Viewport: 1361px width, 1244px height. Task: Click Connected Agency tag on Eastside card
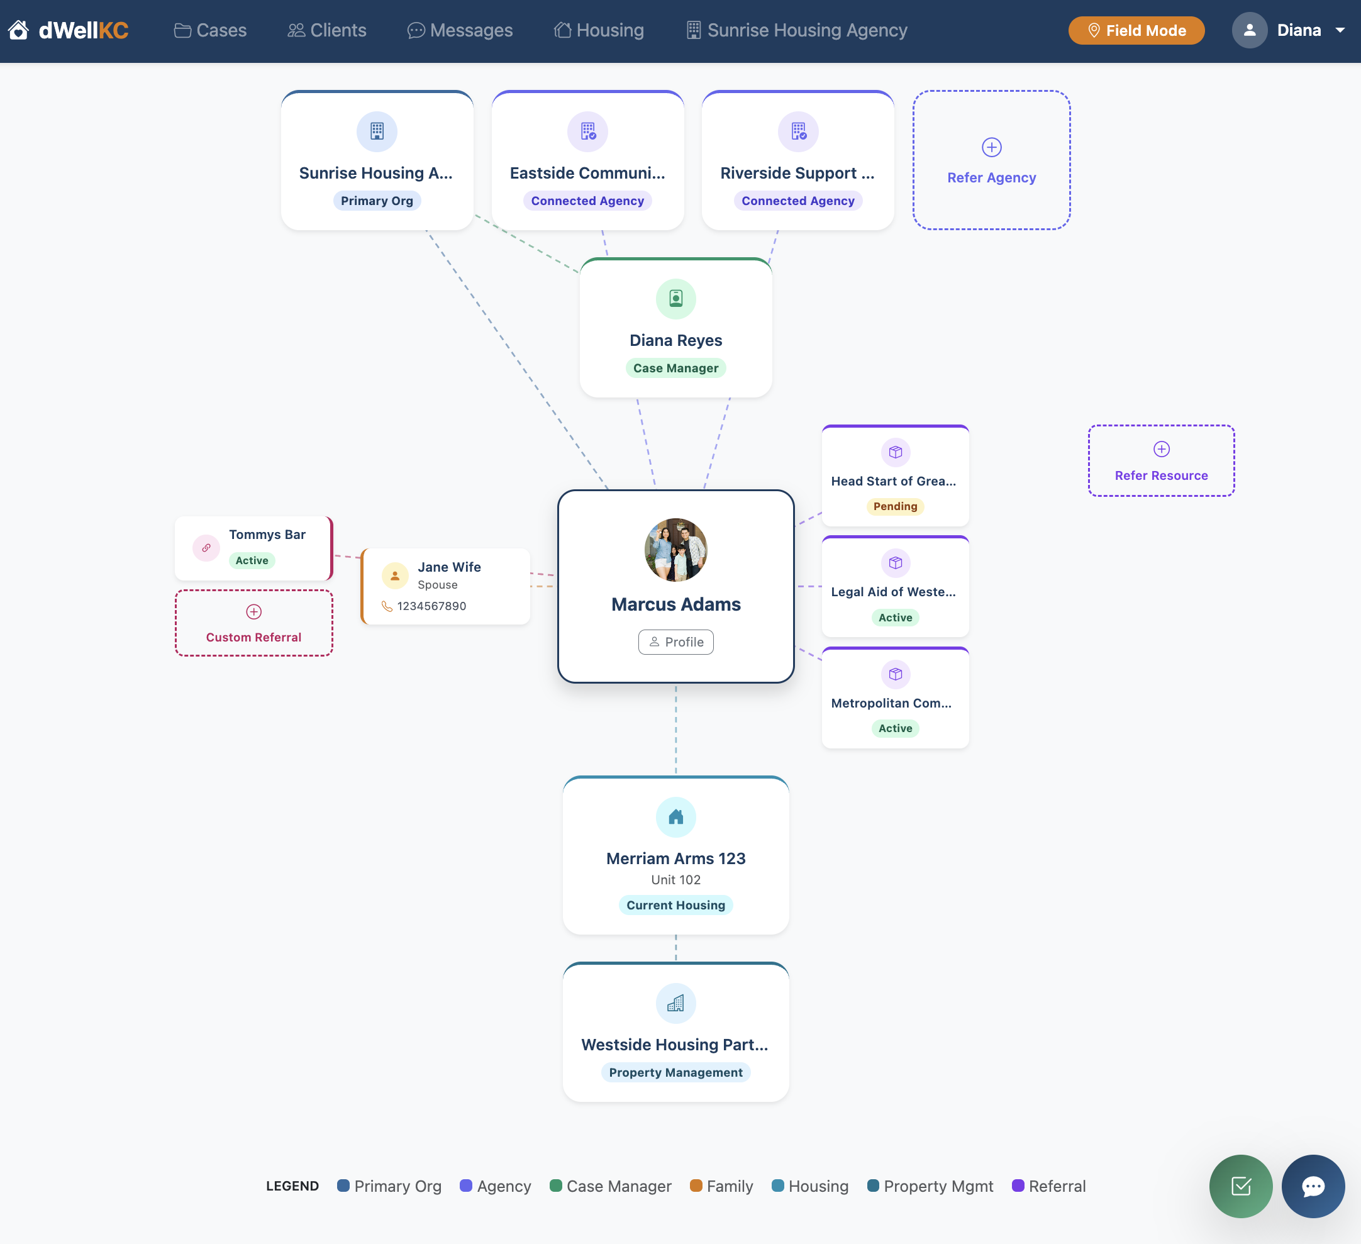[587, 201]
